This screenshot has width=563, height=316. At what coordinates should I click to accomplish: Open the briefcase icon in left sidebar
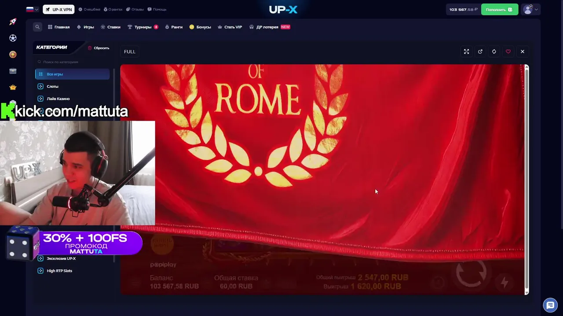tap(13, 71)
